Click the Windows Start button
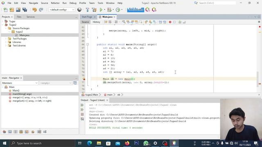 click(x=5, y=143)
